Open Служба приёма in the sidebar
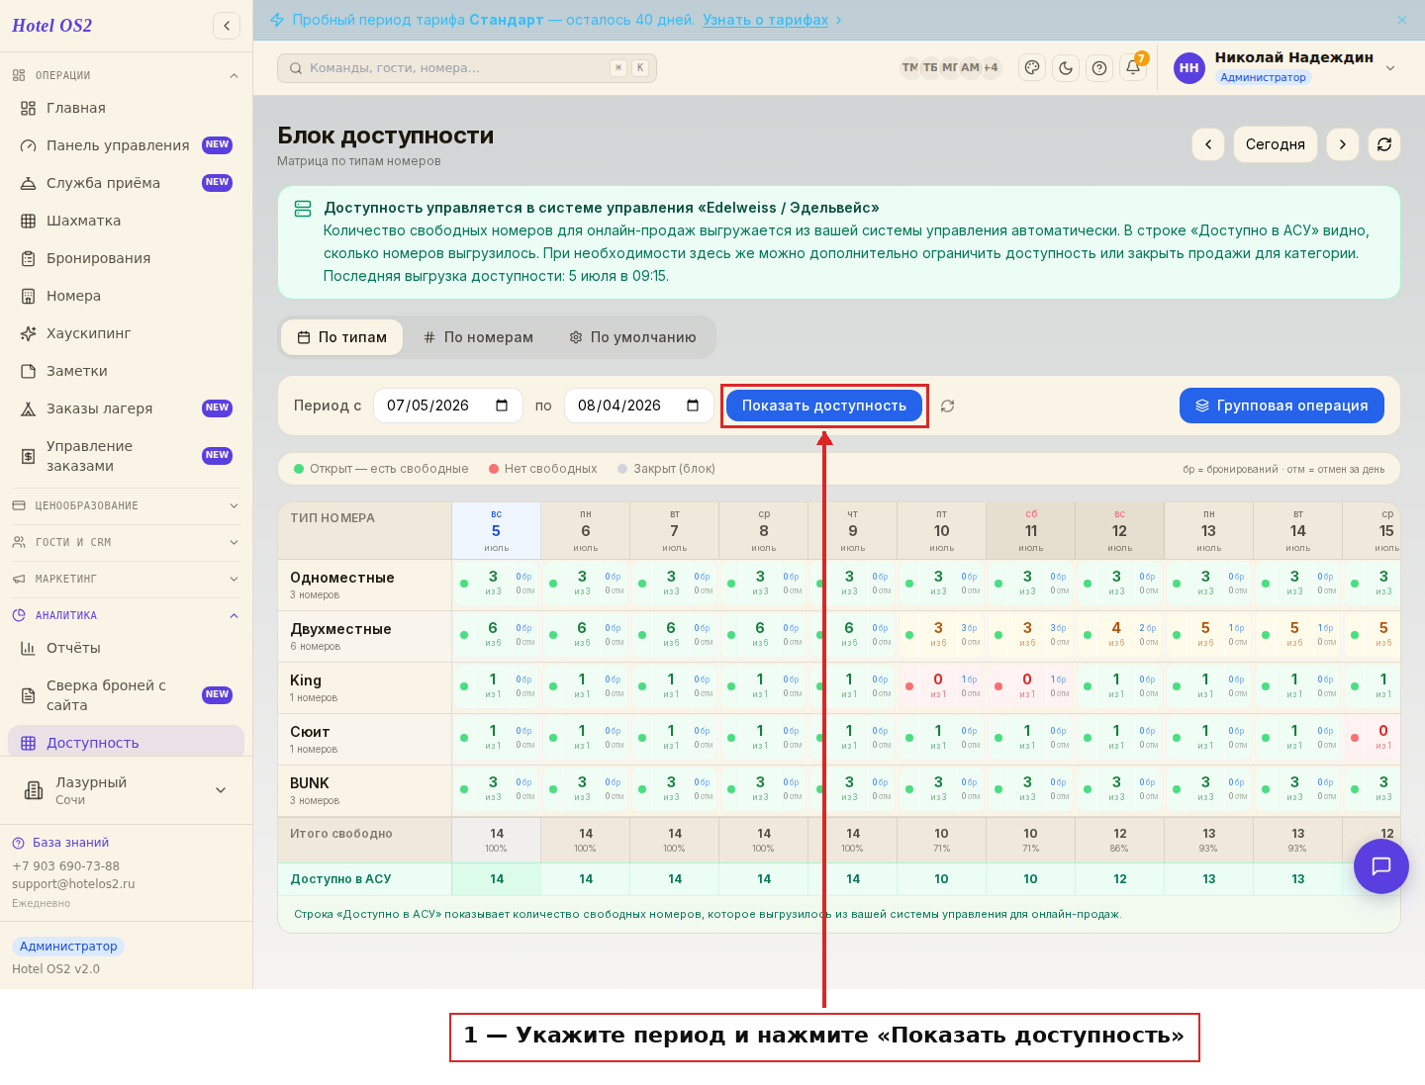 [126, 183]
